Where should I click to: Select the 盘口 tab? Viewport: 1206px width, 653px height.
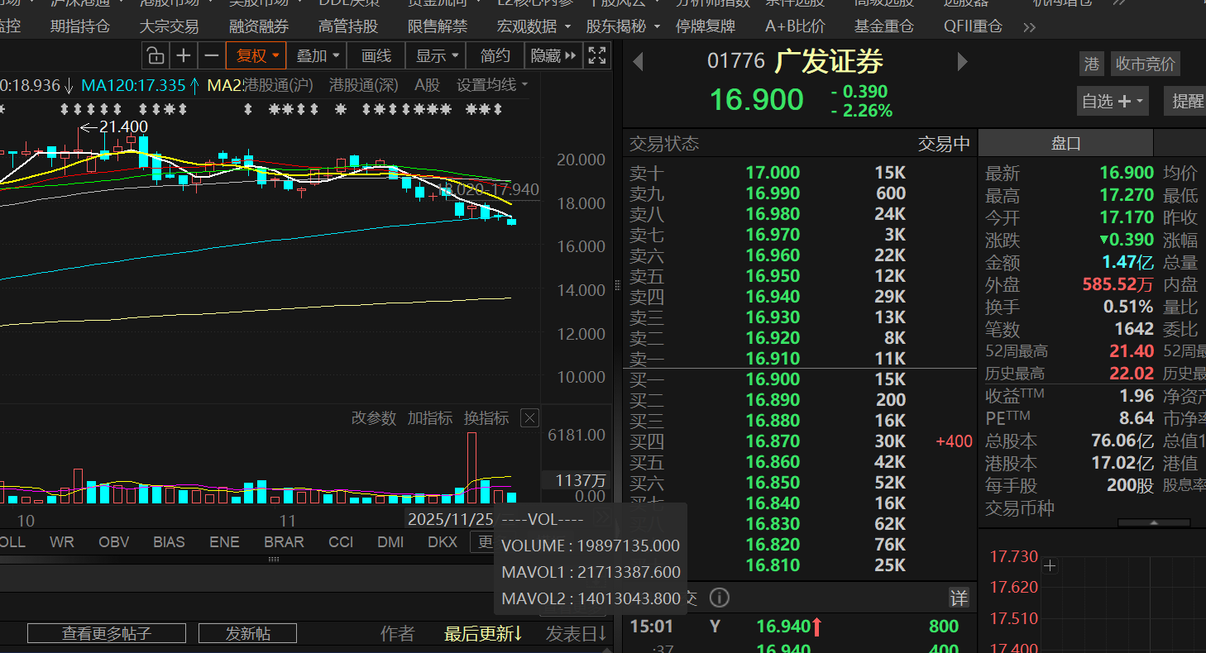pos(1065,143)
